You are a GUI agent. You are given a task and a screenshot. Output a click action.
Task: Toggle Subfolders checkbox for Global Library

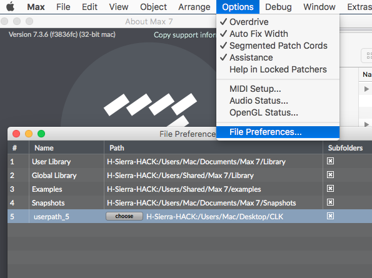tap(330, 175)
